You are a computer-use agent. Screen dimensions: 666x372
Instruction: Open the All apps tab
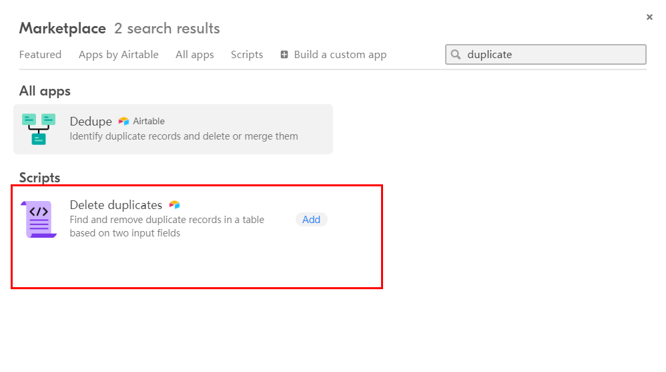(195, 54)
